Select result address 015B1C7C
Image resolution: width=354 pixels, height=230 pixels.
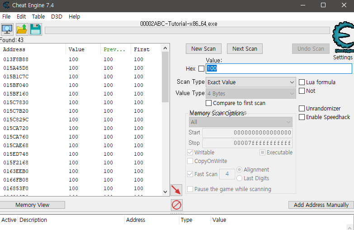pyautogui.click(x=16, y=77)
